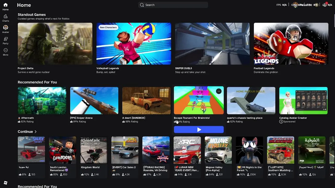Viewport: 335px width, 188px height.
Task: Open the LUNAR NEW YEARS EVENT thumbnail
Action: (187, 150)
